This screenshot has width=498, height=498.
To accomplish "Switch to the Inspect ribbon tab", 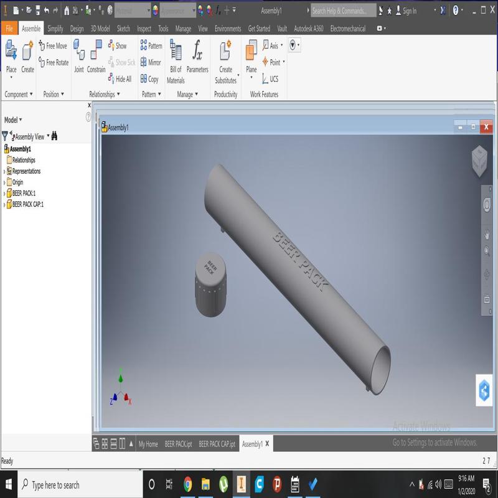I will click(x=144, y=29).
